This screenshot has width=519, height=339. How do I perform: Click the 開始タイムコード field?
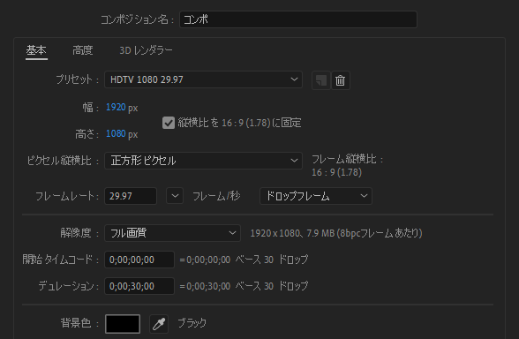(x=139, y=260)
